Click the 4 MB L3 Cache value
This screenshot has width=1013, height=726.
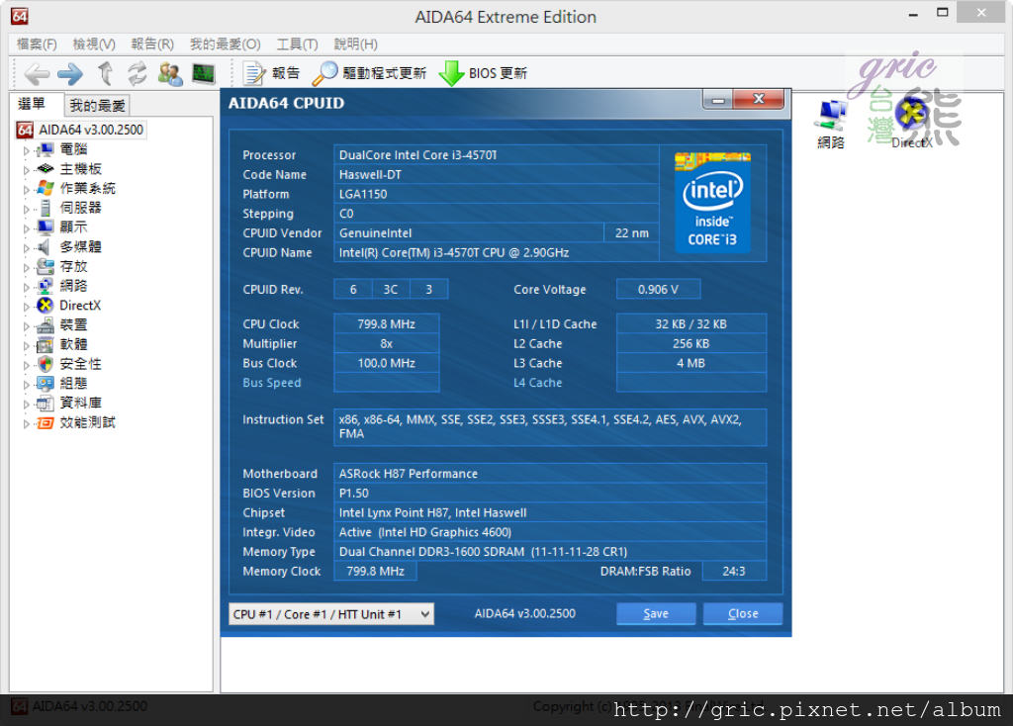[x=691, y=363]
